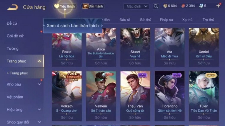Open the Đổi mảnh chest icon
The height and width of the screenshot is (126, 225).
point(85,6)
